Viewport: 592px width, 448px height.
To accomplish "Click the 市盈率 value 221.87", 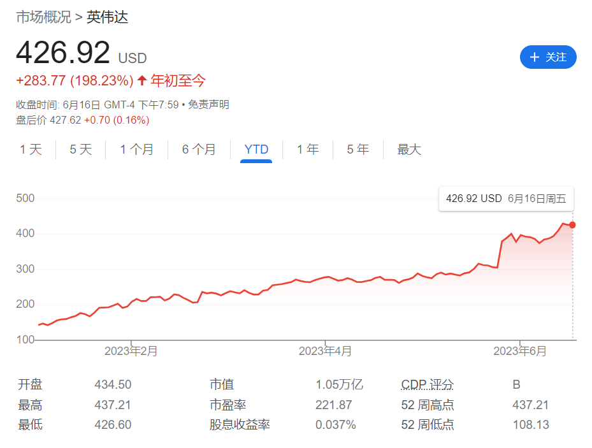I will [334, 405].
